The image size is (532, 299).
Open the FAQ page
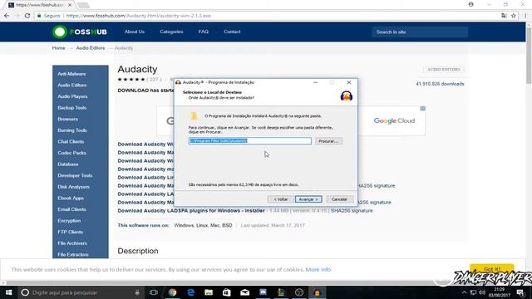click(x=203, y=32)
